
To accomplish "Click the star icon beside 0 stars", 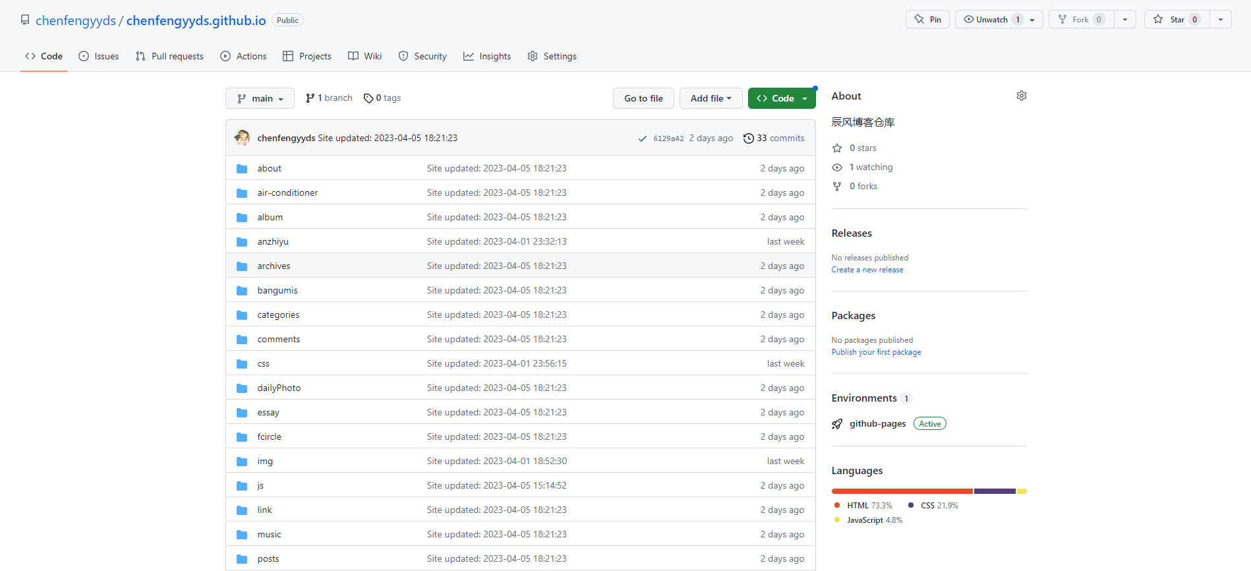I will [837, 148].
